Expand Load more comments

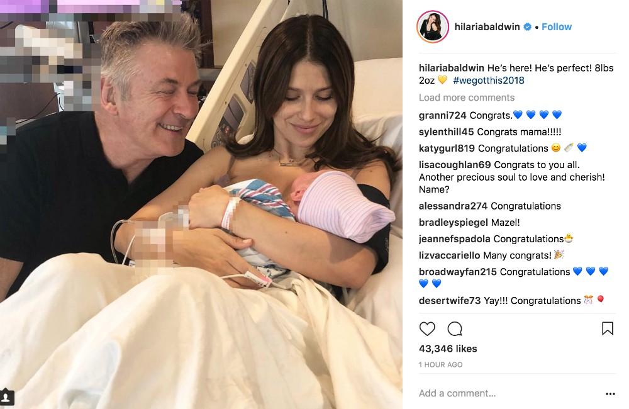pos(467,98)
